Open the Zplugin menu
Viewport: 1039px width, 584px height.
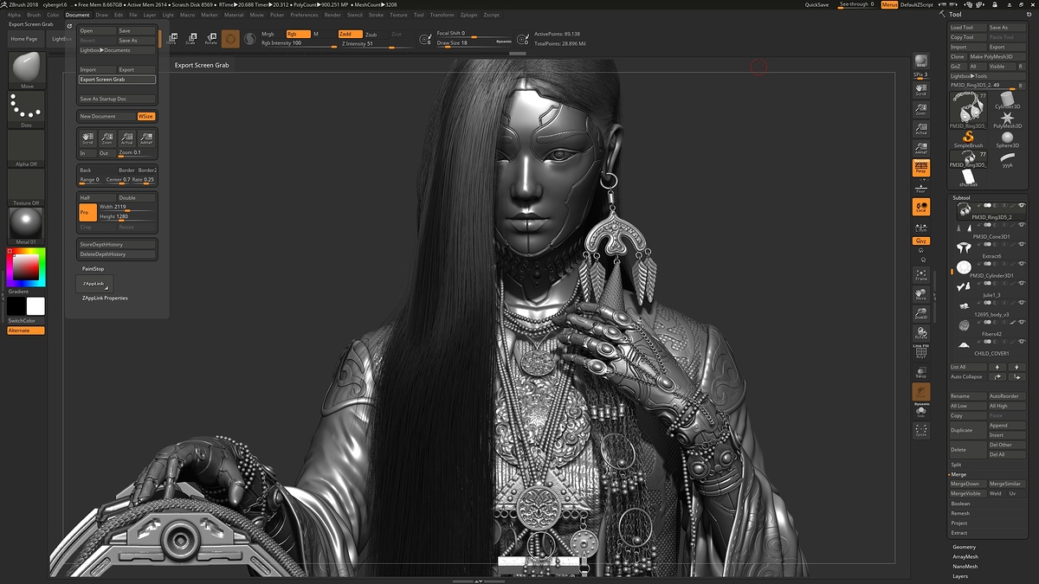467,15
